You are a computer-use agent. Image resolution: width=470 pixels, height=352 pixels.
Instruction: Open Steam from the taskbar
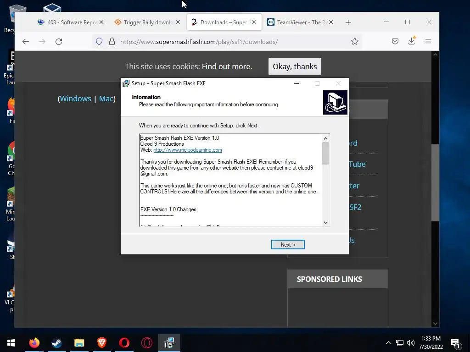56,343
